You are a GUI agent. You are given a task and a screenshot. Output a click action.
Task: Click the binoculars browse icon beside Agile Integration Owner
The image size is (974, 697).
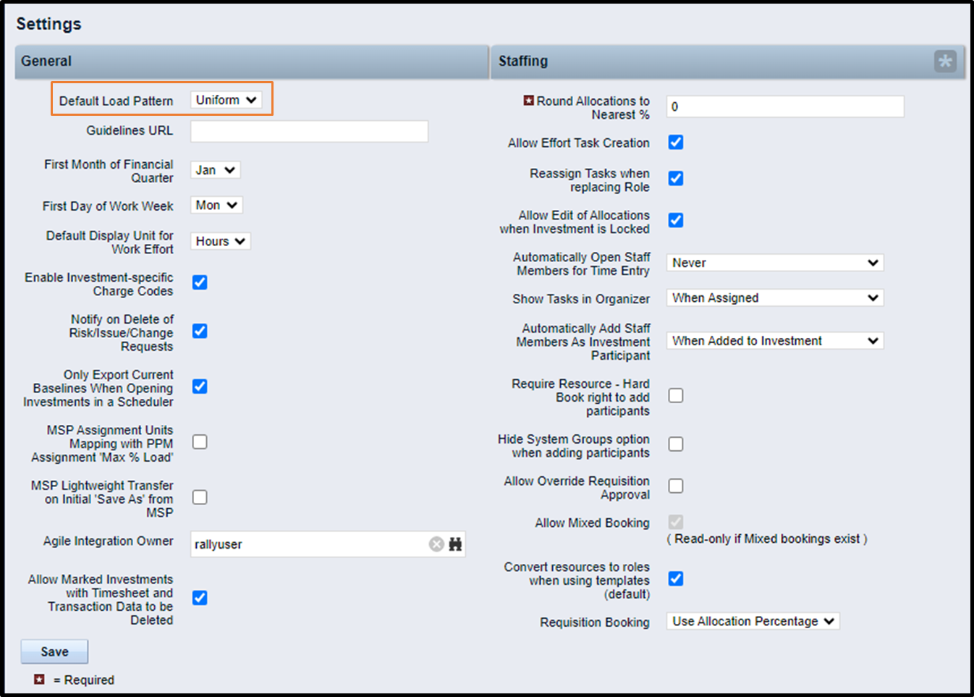coord(455,544)
